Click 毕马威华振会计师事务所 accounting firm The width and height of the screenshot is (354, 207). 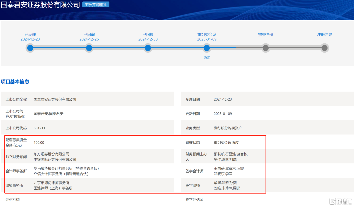click(66, 168)
